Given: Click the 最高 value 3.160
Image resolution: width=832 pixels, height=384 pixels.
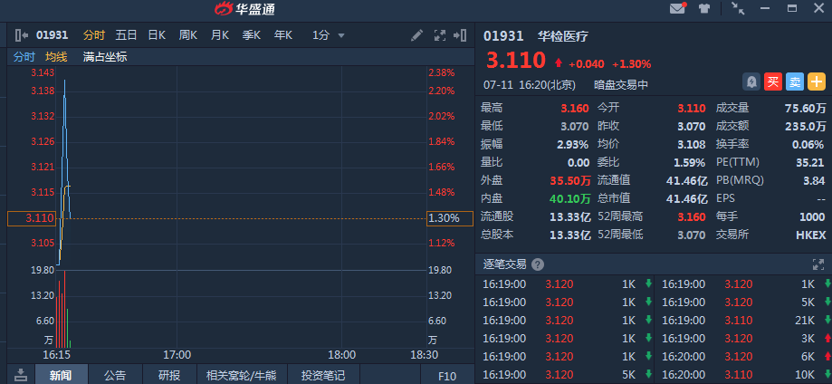Looking at the screenshot, I should click(x=575, y=109).
